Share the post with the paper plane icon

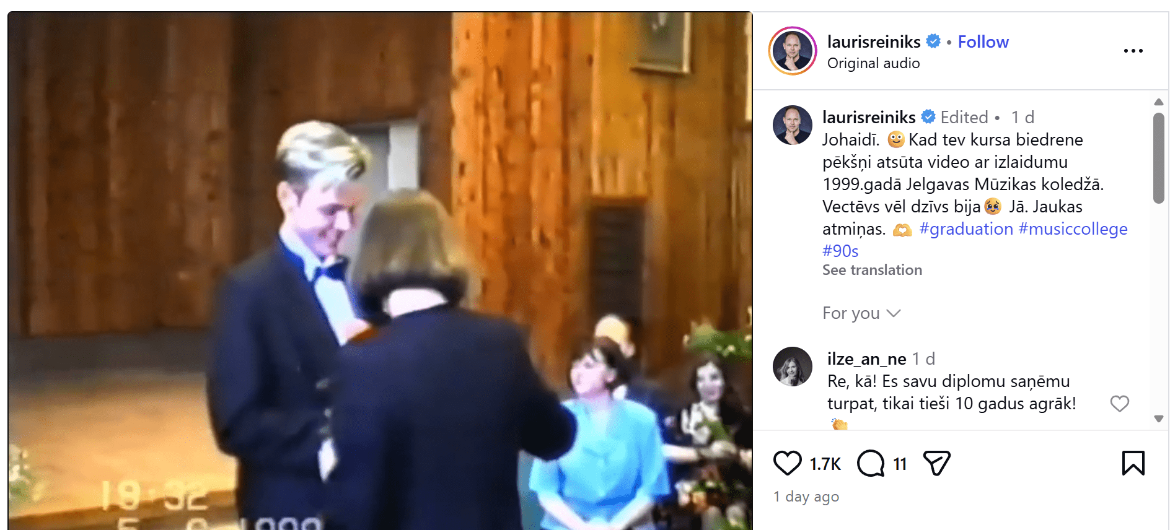936,463
